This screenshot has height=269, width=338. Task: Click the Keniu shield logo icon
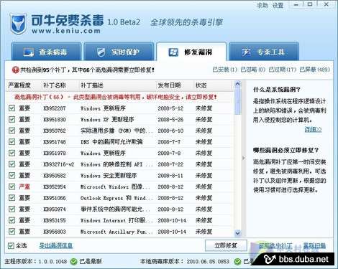(18, 24)
